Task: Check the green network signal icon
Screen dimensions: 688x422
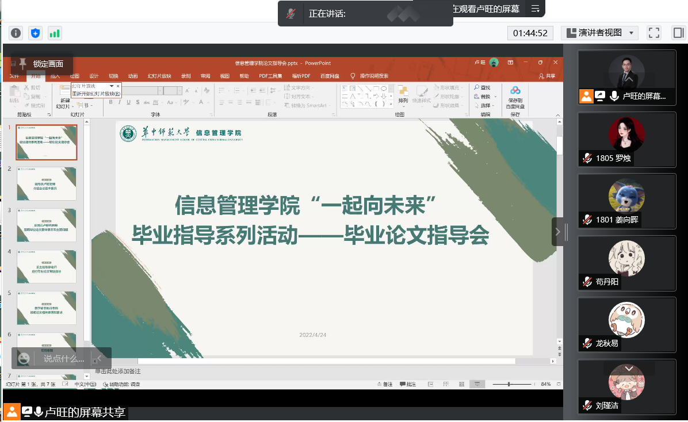Action: click(x=55, y=33)
